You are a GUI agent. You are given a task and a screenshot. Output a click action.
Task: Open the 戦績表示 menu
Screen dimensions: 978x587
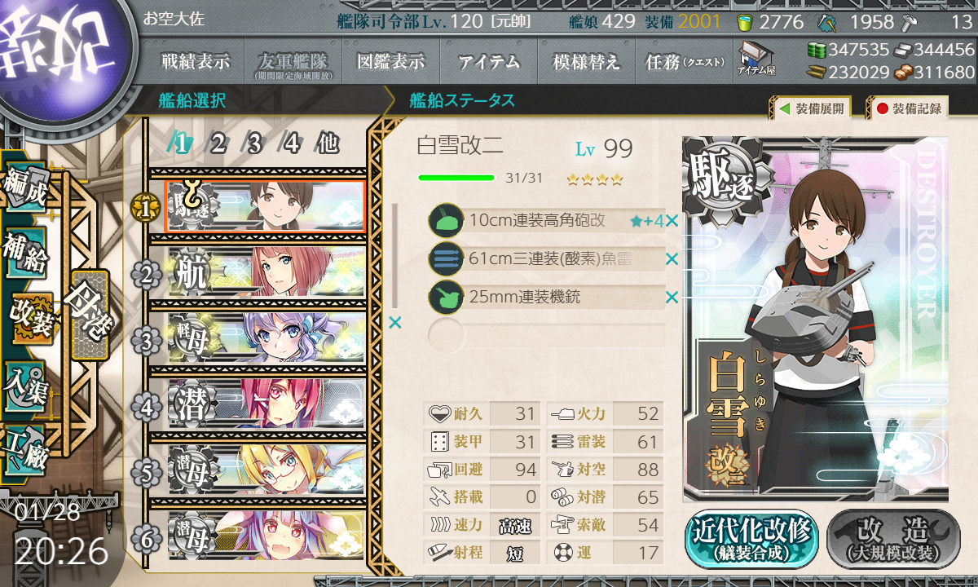(x=196, y=61)
